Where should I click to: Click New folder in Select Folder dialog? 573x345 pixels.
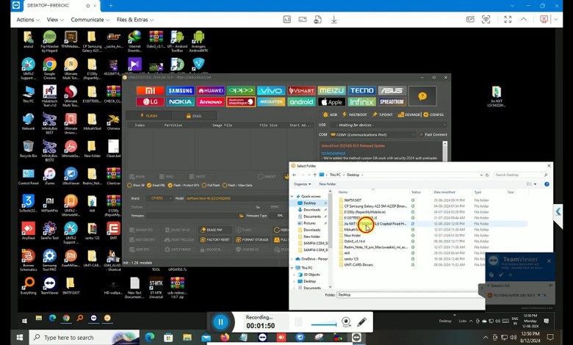coord(328,184)
